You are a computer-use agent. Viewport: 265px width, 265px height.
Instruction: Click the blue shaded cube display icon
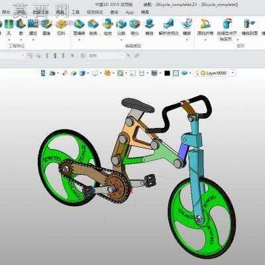pyautogui.click(x=82, y=73)
